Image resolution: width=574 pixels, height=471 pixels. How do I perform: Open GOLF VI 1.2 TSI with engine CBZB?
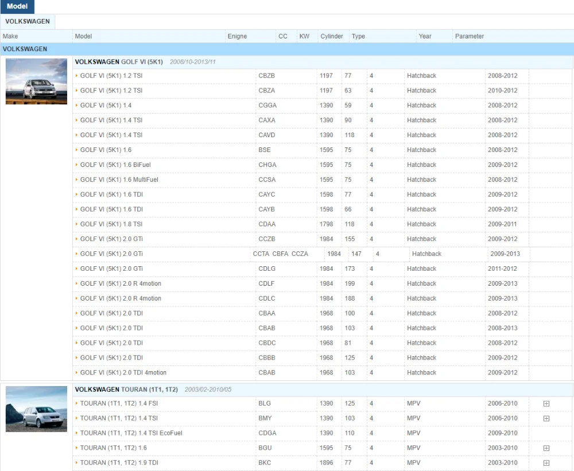(x=323, y=76)
